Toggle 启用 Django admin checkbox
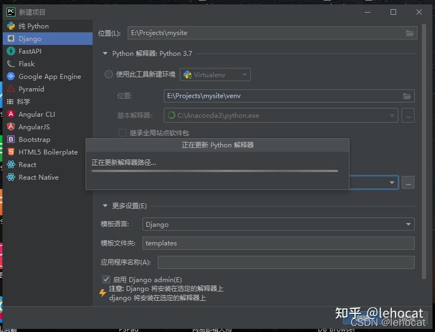The width and height of the screenshot is (435, 332). coord(106,279)
